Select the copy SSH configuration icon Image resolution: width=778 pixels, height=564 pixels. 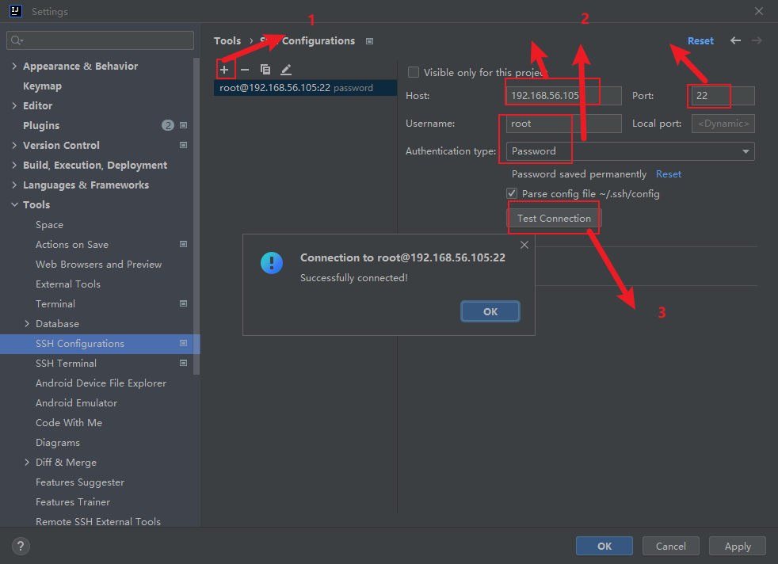[265, 69]
